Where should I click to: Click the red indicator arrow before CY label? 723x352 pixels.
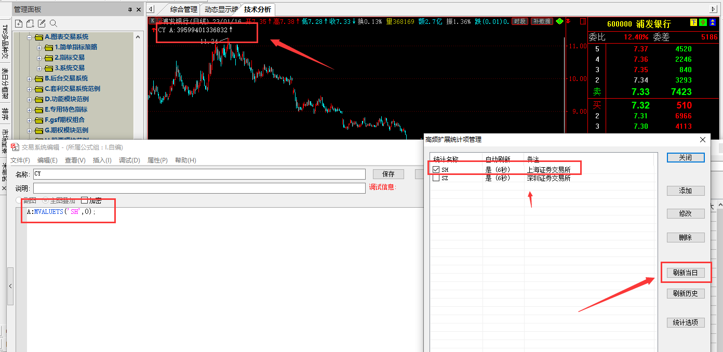pos(154,30)
